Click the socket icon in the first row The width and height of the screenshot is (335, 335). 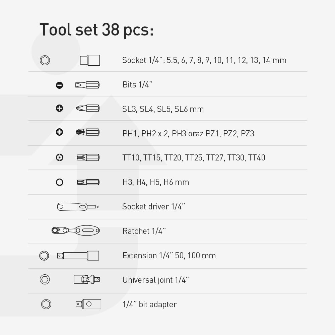tap(90, 60)
